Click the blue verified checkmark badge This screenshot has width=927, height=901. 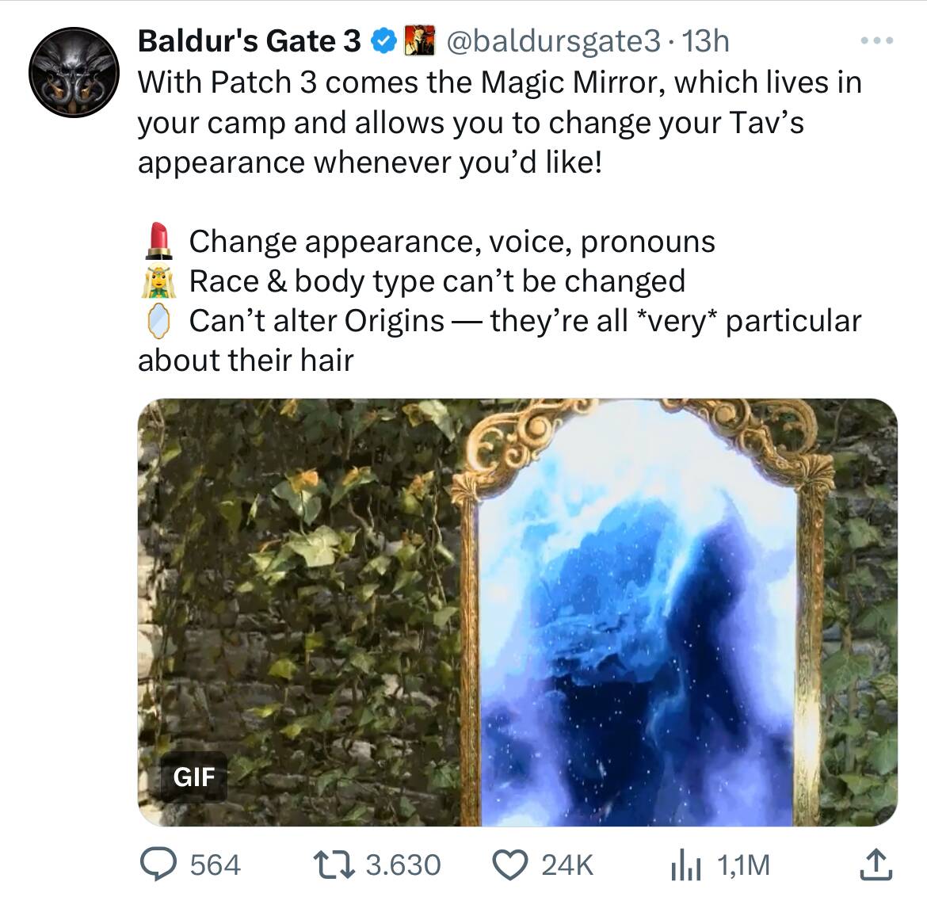pos(383,41)
